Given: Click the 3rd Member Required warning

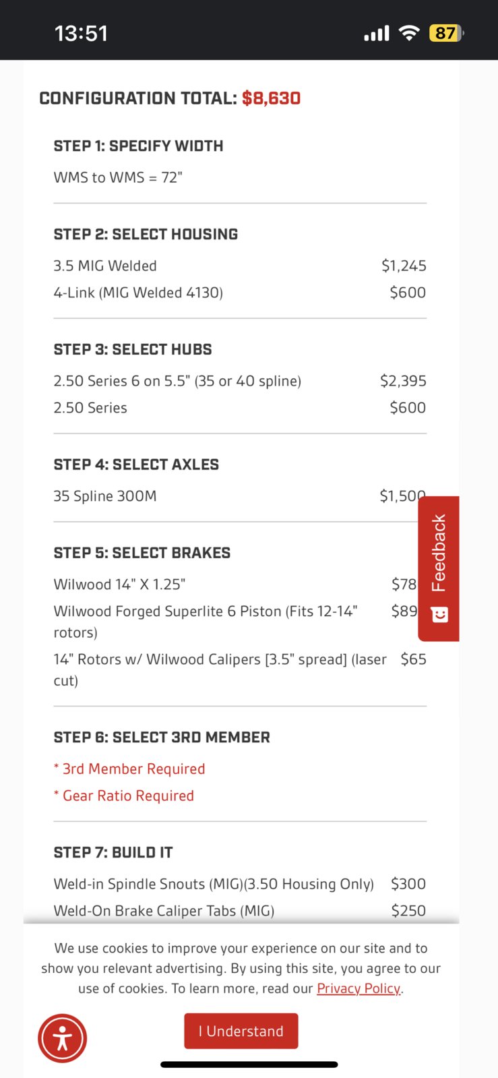Looking at the screenshot, I should coord(129,769).
